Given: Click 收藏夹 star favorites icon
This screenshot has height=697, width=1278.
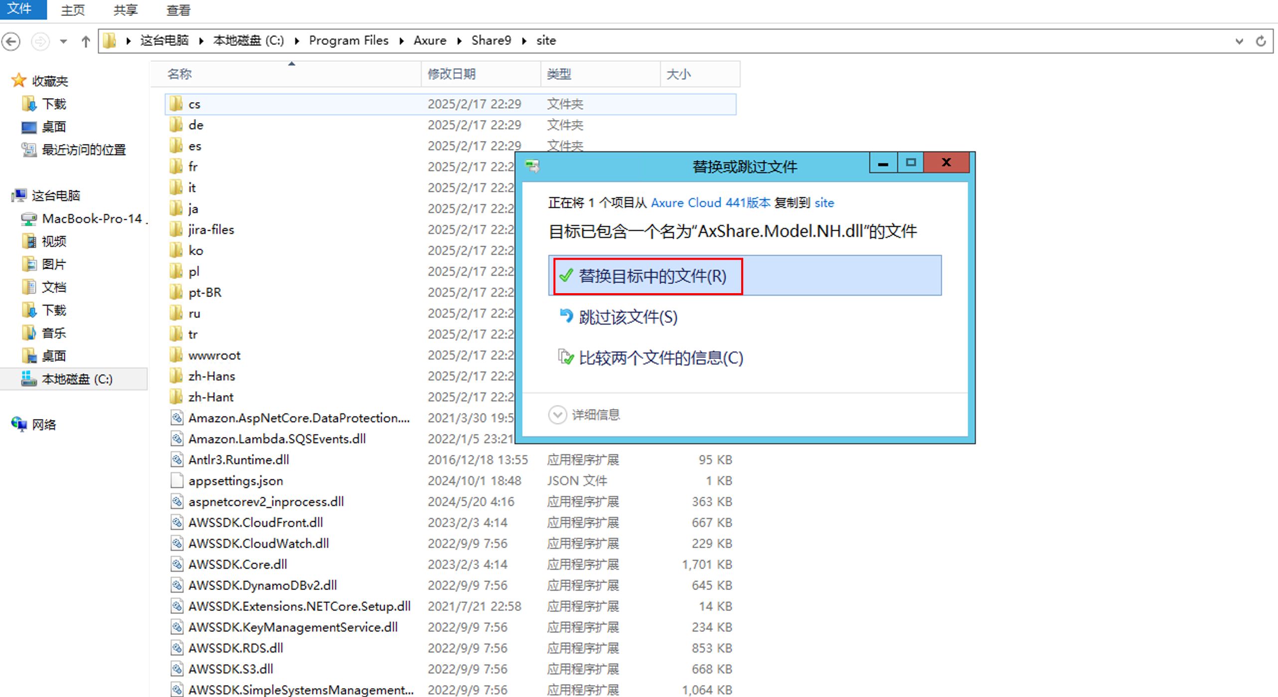Looking at the screenshot, I should tap(19, 80).
